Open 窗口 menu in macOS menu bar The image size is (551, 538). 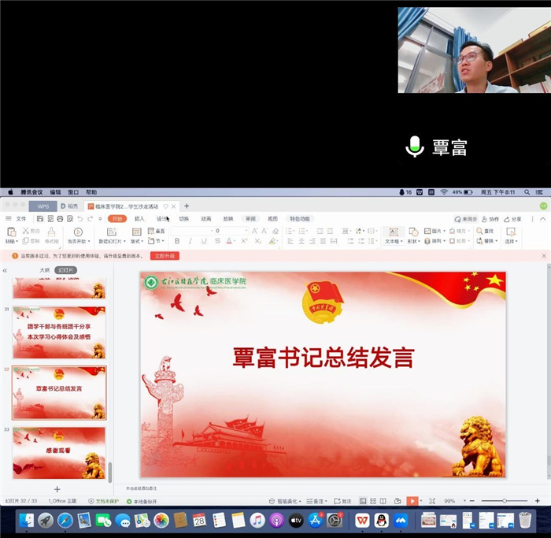click(x=73, y=192)
